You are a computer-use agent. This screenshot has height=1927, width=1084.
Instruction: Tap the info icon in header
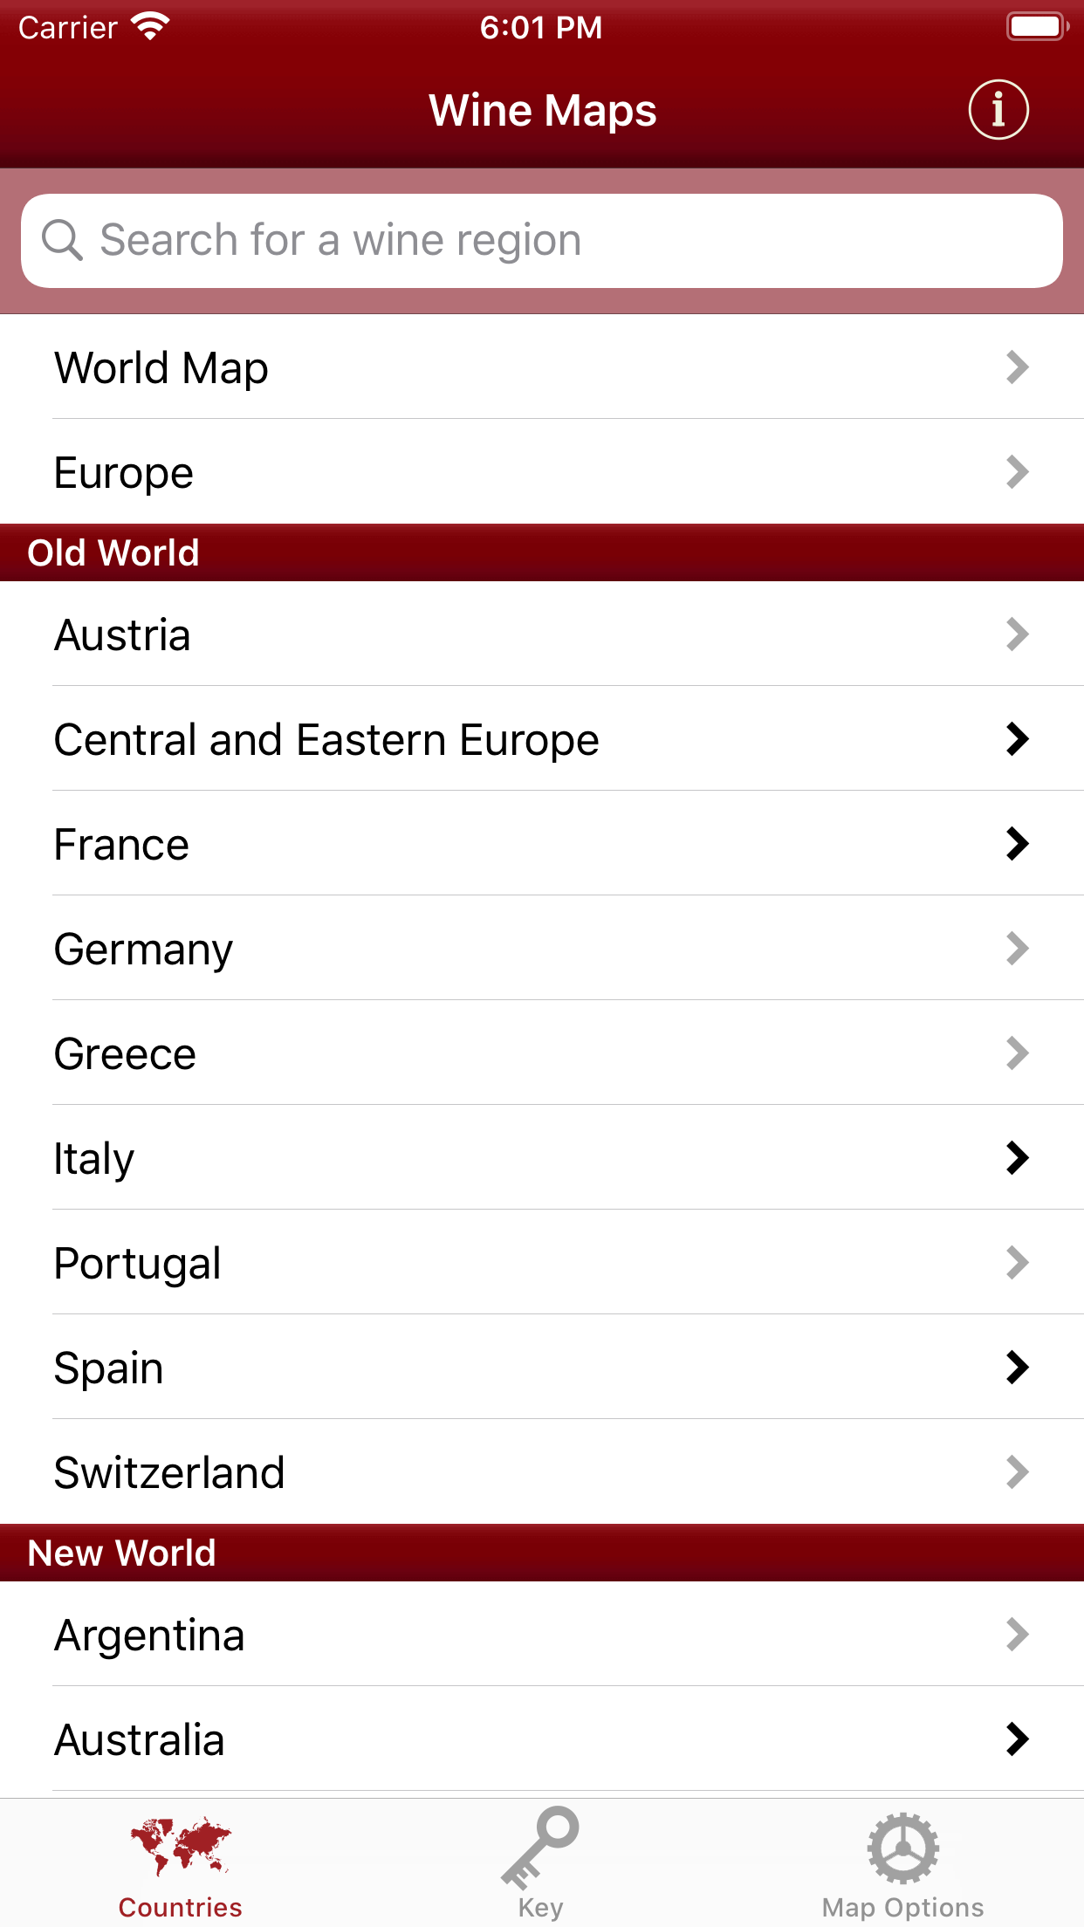point(998,110)
